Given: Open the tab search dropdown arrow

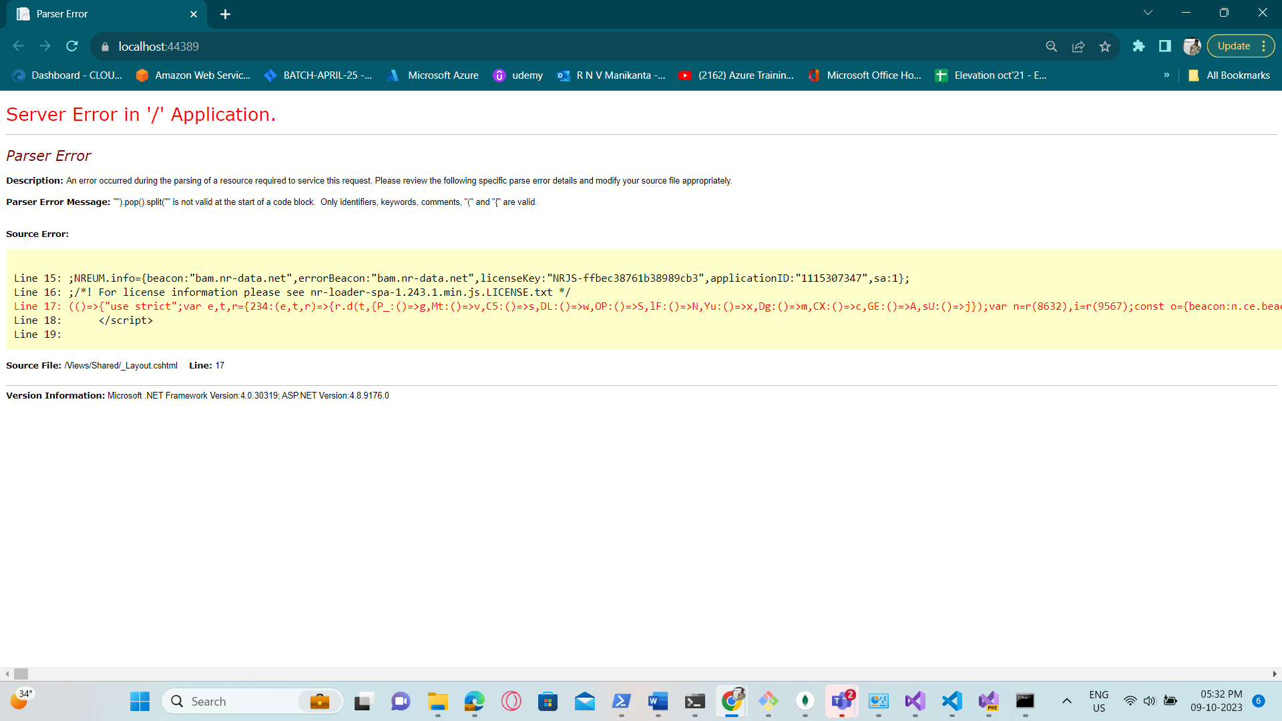Looking at the screenshot, I should (x=1148, y=13).
